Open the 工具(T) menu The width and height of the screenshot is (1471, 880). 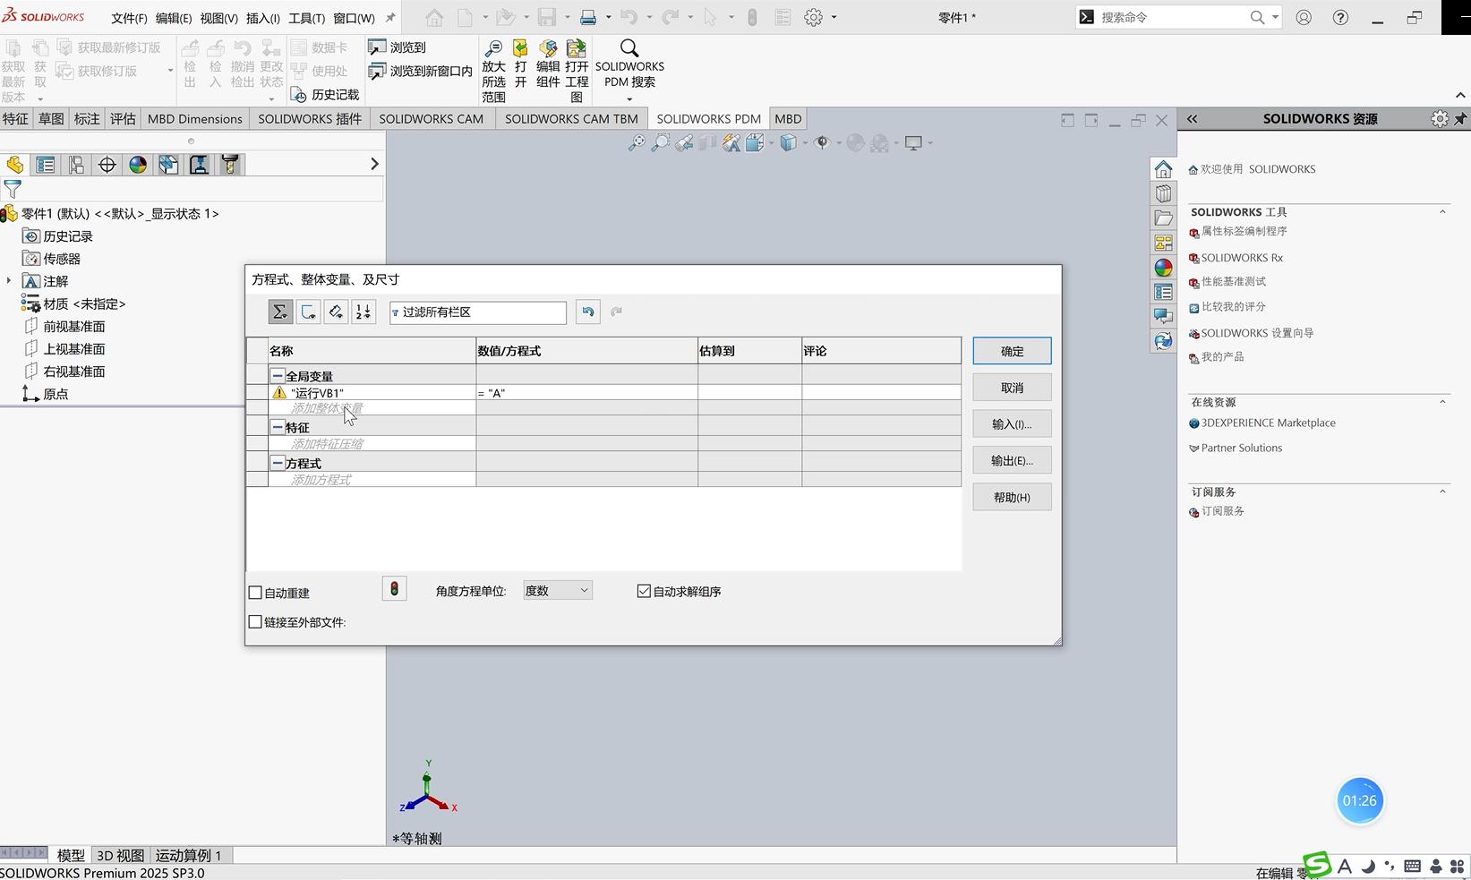click(306, 18)
